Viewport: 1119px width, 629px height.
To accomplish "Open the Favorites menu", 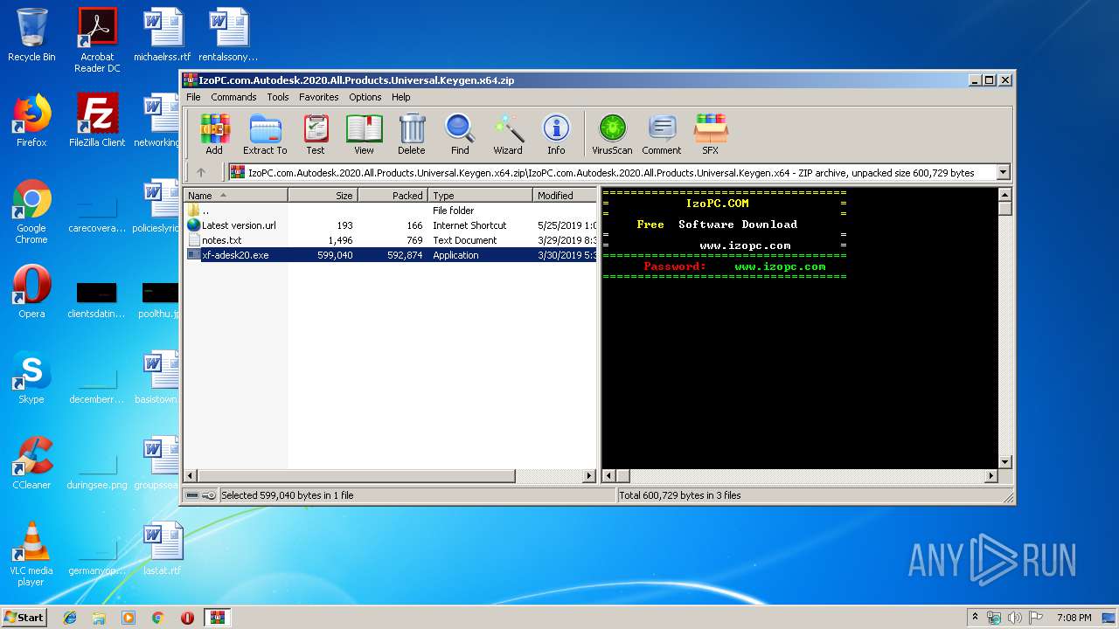I will pos(318,97).
